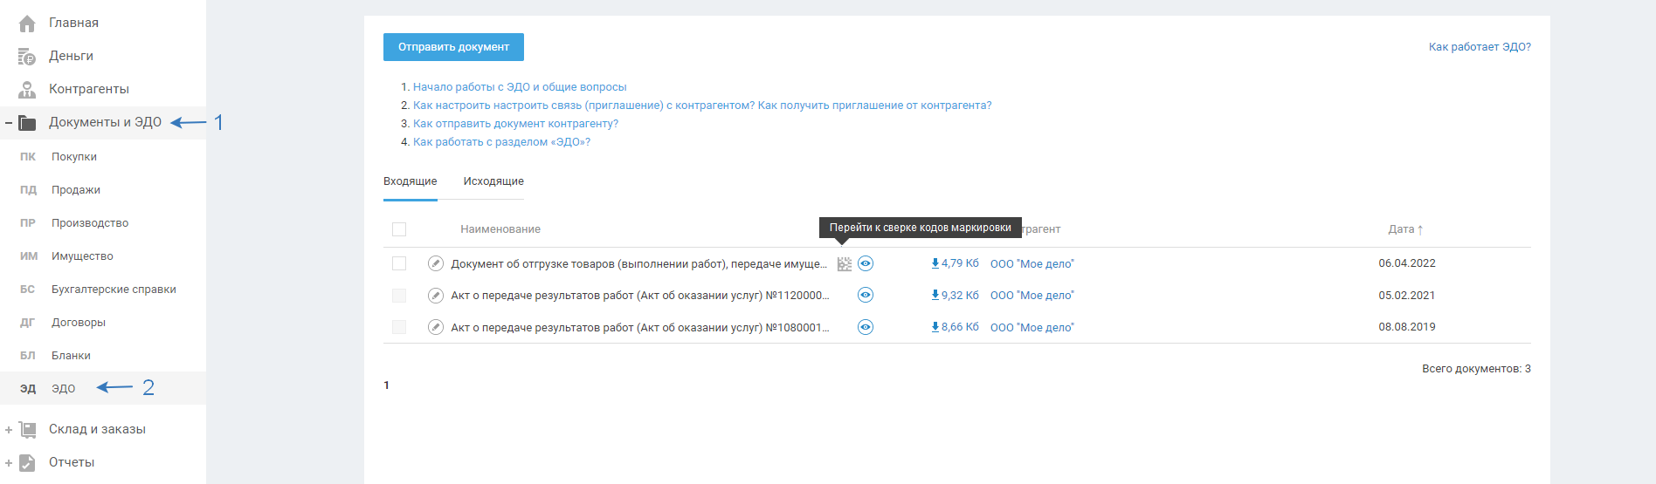The image size is (1656, 484).
Task: Switch to the Входящие tab
Action: click(x=410, y=181)
